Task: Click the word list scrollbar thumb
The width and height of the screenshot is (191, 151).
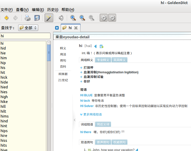Action: [x=49, y=53]
